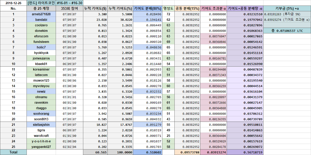Select account name stellasjshin
The width and height of the screenshot is (311, 155).
(41, 124)
